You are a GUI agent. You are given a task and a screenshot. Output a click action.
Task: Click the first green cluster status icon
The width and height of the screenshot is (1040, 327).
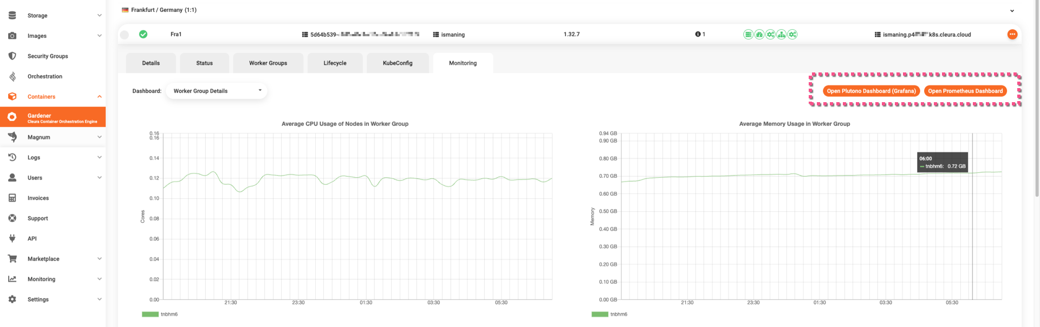pyautogui.click(x=748, y=35)
